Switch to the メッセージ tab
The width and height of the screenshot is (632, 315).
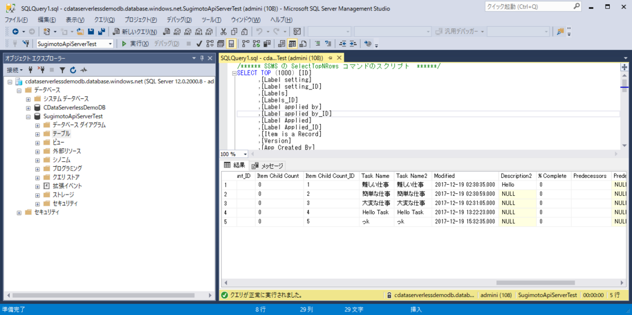tap(268, 166)
